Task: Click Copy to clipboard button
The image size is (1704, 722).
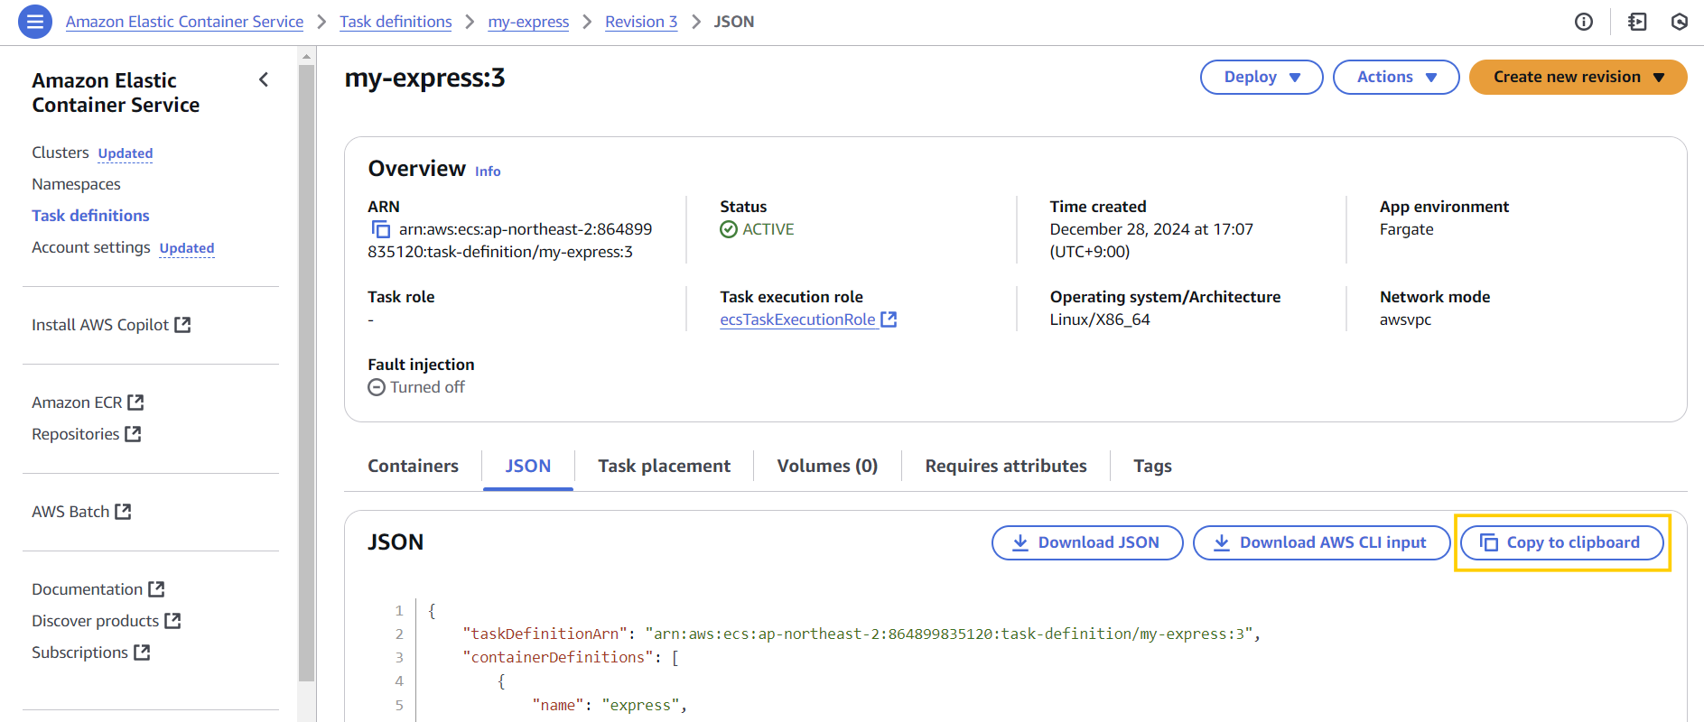Action: pyautogui.click(x=1562, y=542)
